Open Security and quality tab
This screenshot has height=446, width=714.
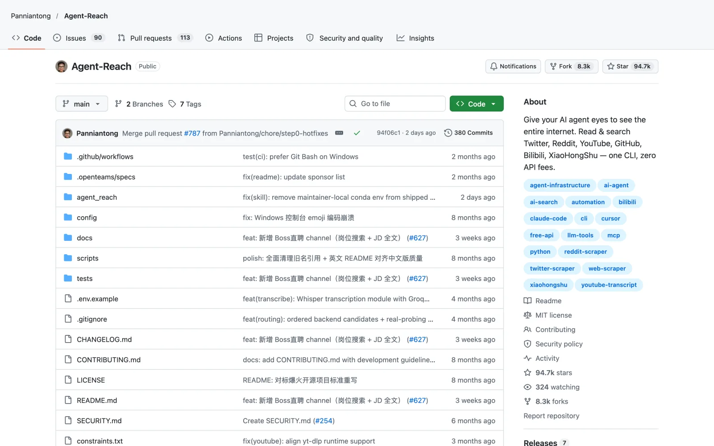click(345, 38)
